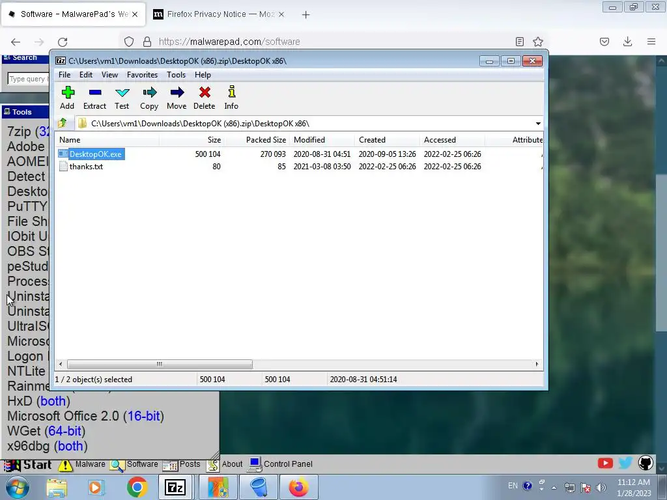
Task: Go back in Firefox
Action: 16,42
